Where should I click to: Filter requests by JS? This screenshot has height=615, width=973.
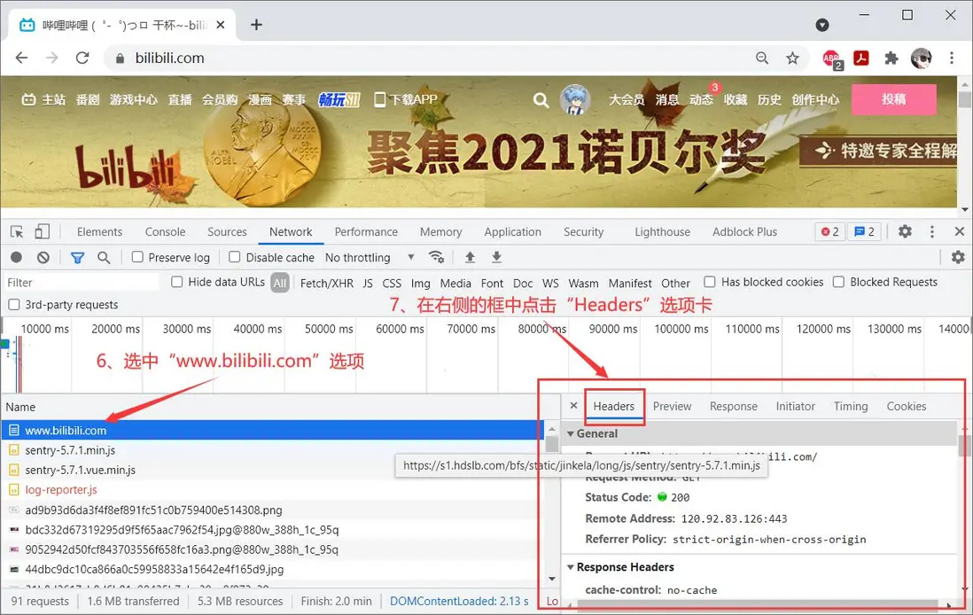368,283
